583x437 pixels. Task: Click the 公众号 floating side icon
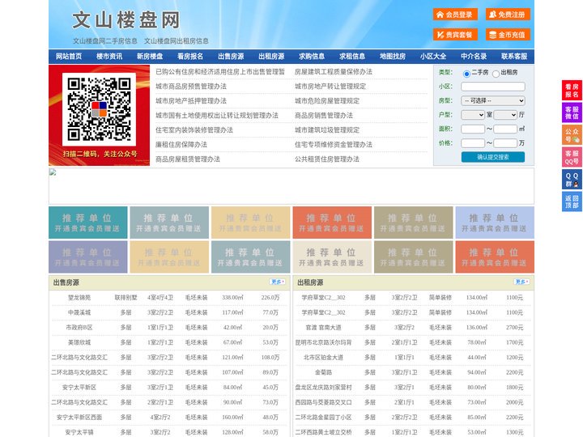[x=572, y=135]
